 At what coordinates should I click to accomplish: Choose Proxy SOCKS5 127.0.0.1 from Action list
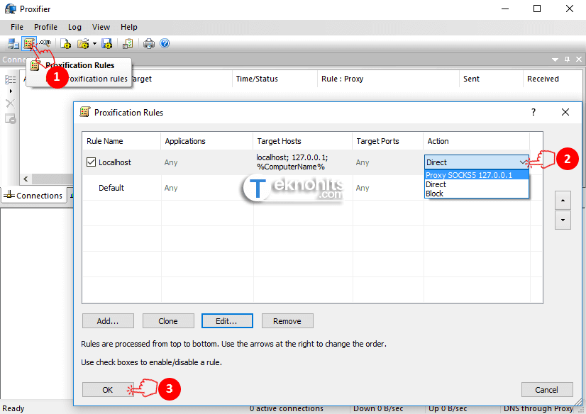(x=477, y=175)
